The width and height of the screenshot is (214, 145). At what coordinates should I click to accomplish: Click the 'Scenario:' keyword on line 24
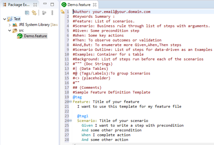pos(87,121)
